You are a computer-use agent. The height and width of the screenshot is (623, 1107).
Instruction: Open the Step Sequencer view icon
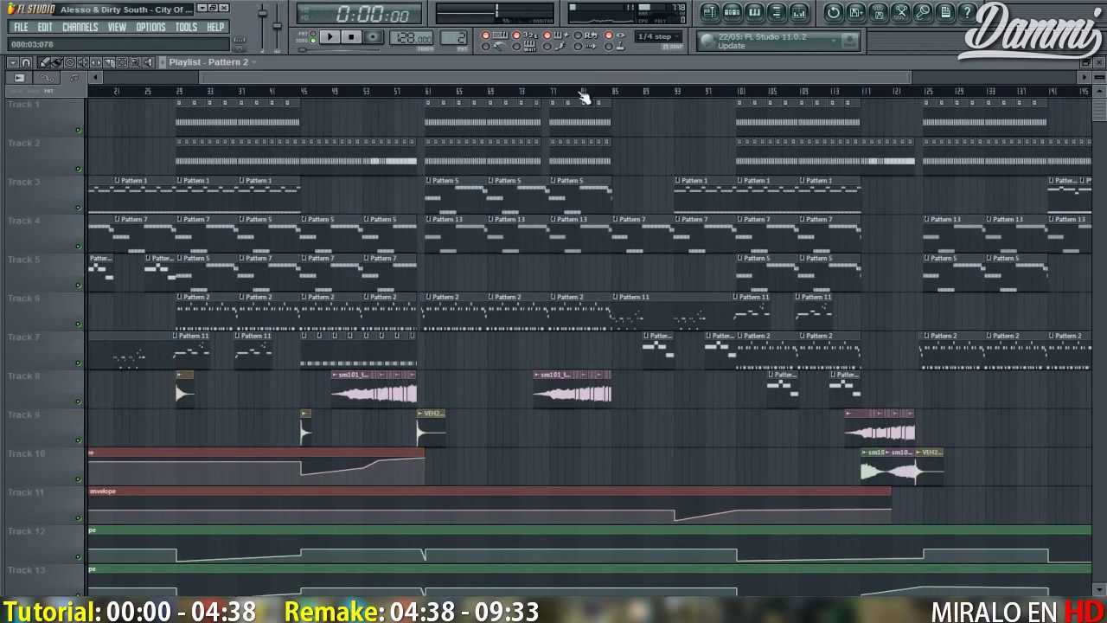733,12
